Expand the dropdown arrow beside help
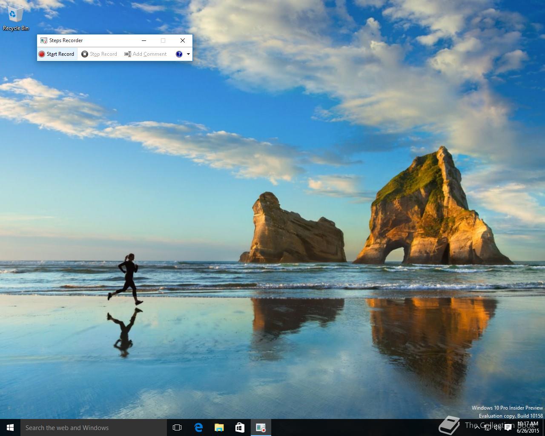 pos(188,54)
